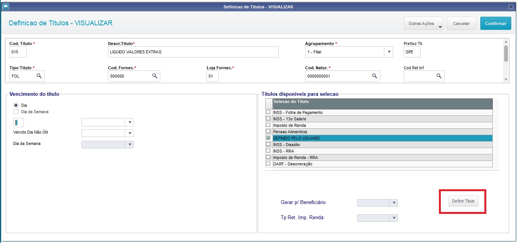Click the Selecao do Titulo column header
The width and height of the screenshot is (517, 243).
point(382,104)
